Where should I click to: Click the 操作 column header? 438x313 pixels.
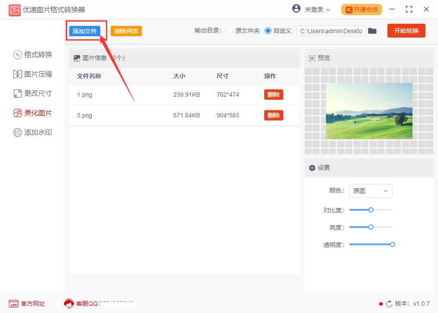tap(270, 76)
